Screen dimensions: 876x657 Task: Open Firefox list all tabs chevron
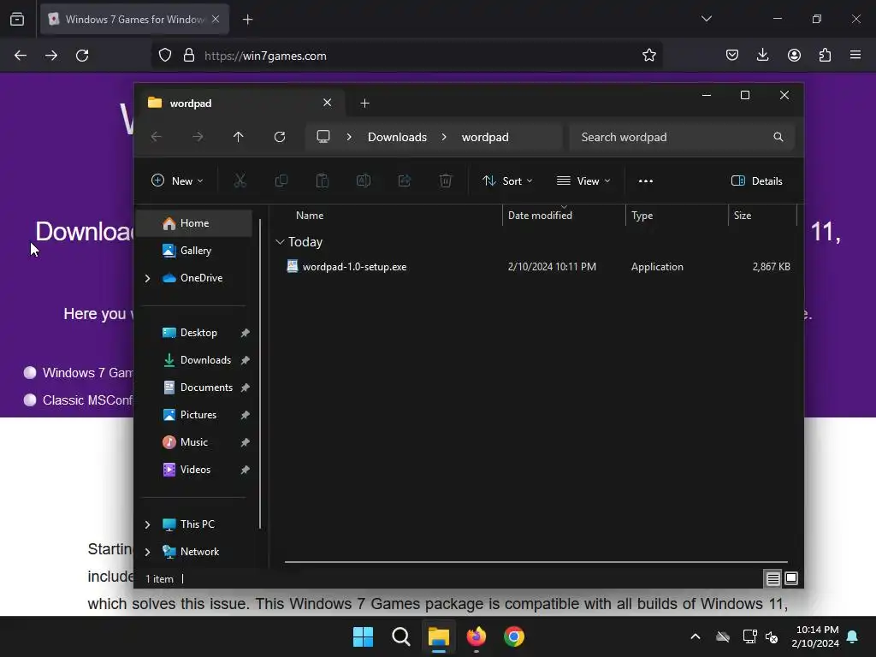click(706, 19)
